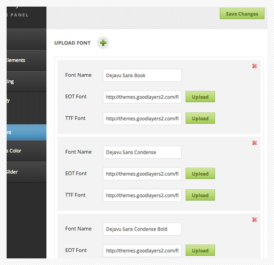The width and height of the screenshot is (274, 265).
Task: Click the EOT Font URL field in first block
Action: [x=142, y=97]
